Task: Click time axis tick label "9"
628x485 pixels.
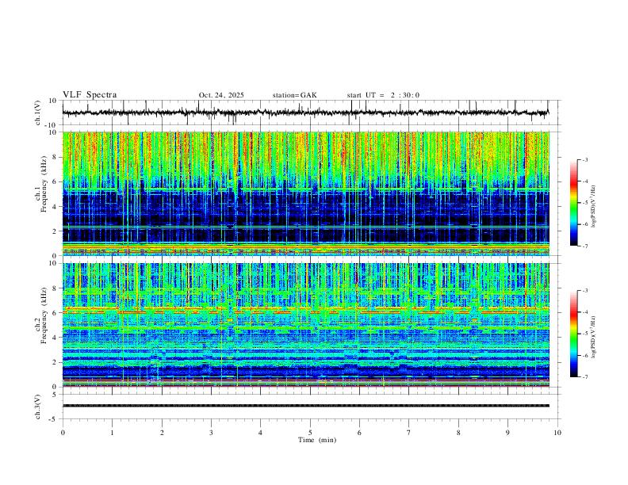Action: tap(507, 433)
